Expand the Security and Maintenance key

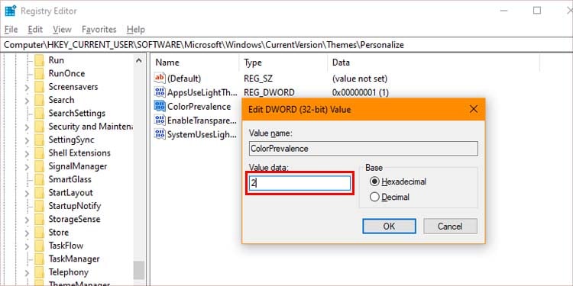(27, 127)
